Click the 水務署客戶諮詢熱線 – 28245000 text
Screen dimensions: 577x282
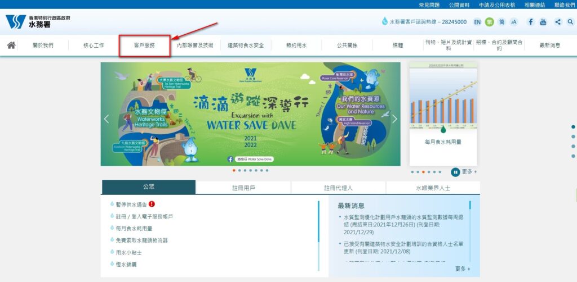[428, 22]
